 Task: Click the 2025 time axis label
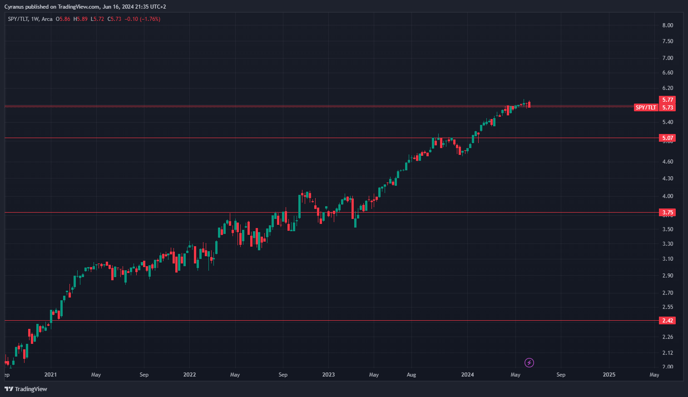point(609,375)
